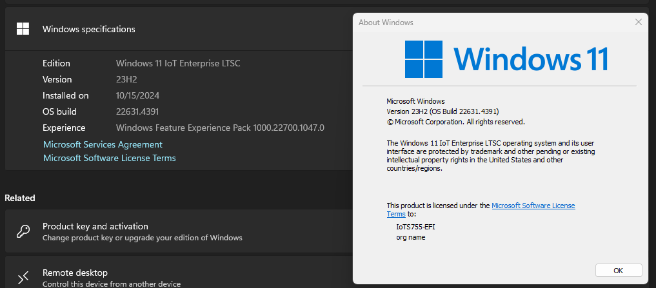Click Control this device from another device text
The image size is (656, 288).
112,284
